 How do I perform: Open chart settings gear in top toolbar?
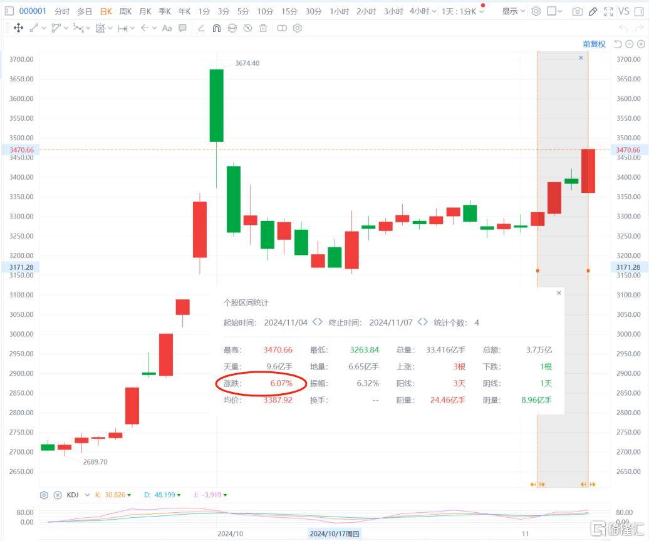[x=536, y=11]
